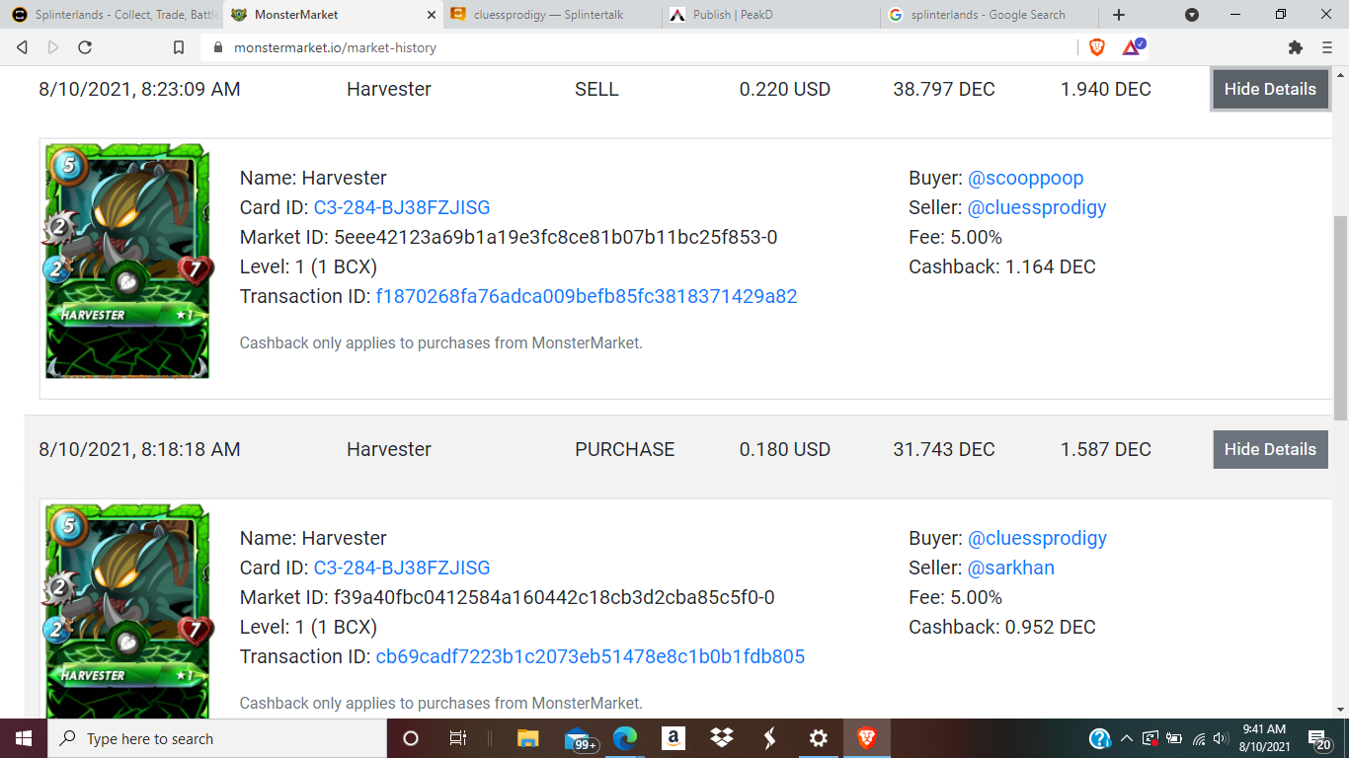This screenshot has width=1349, height=758.
Task: Open the Publish PeakD tab
Action: [x=770, y=15]
